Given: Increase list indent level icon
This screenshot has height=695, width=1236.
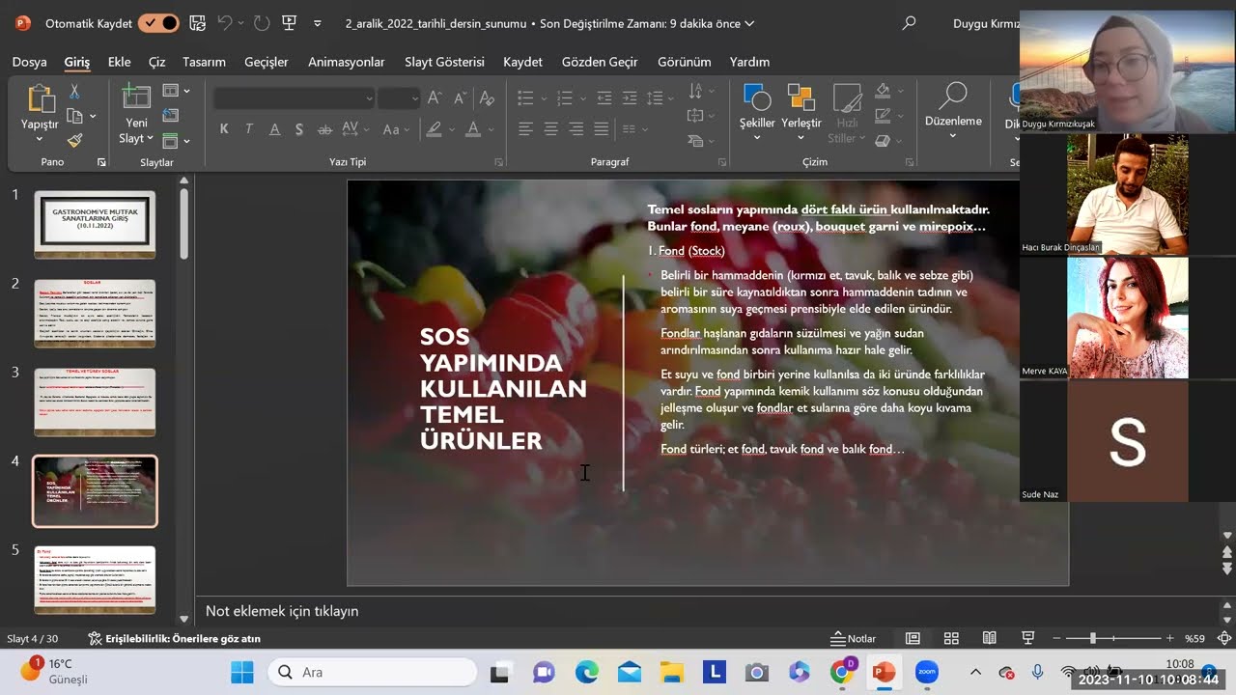Looking at the screenshot, I should (630, 97).
